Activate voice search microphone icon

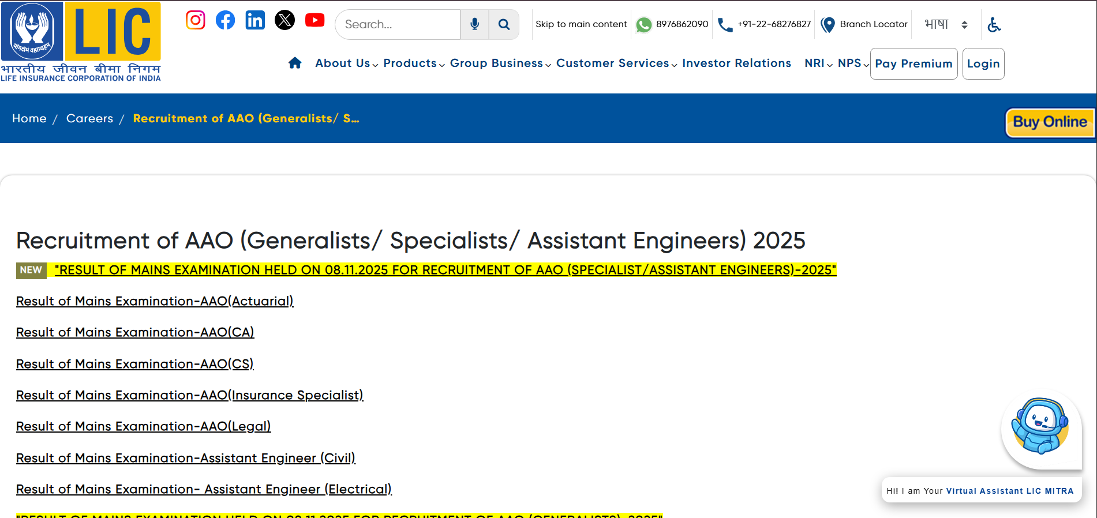[474, 24]
